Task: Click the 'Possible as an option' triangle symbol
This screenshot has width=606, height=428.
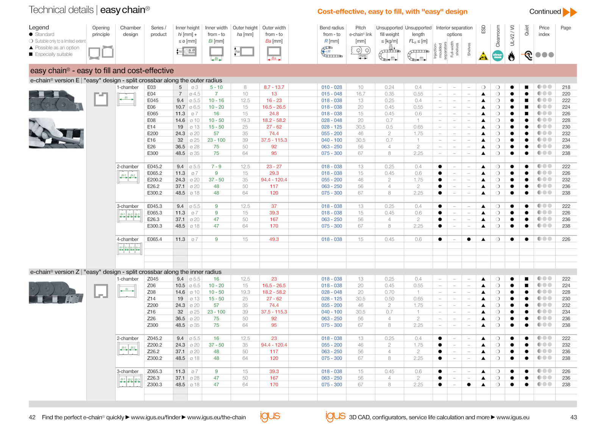Action: click(x=31, y=48)
